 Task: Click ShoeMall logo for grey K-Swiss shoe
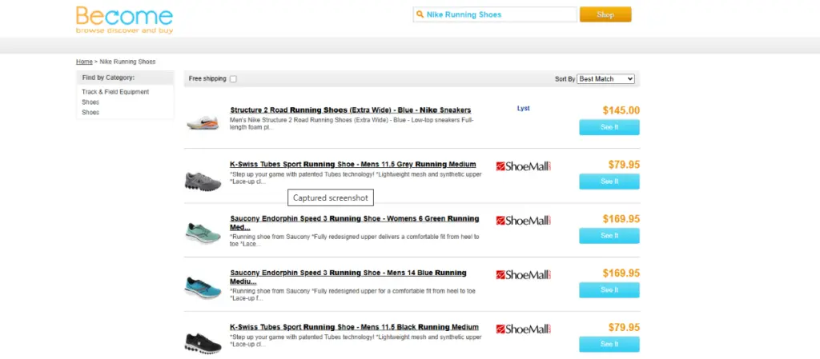point(524,166)
